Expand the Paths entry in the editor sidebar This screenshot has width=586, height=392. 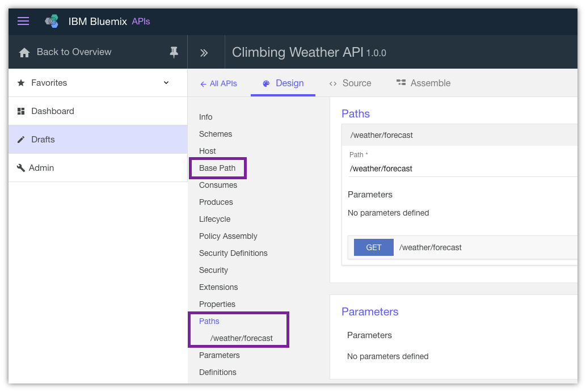tap(209, 321)
